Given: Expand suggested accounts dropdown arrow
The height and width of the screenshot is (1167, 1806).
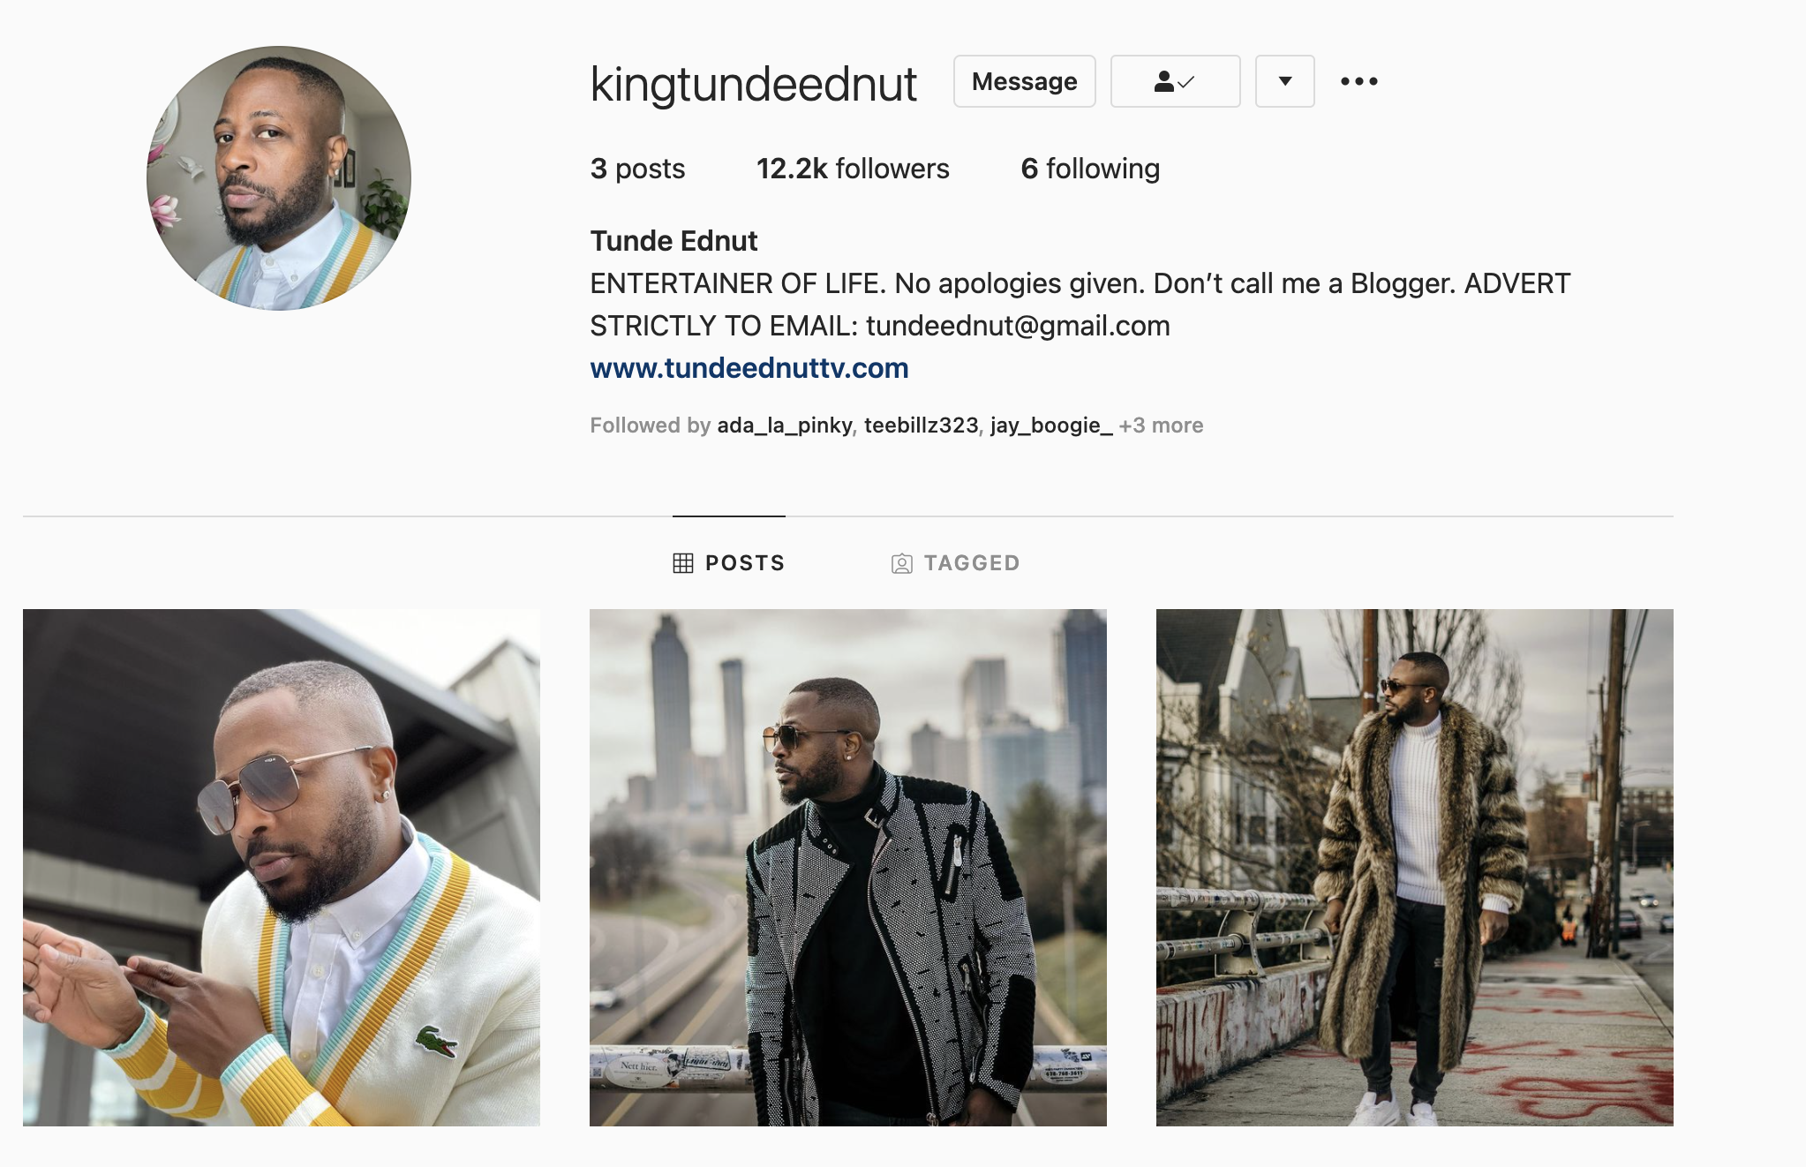Looking at the screenshot, I should pos(1285,81).
